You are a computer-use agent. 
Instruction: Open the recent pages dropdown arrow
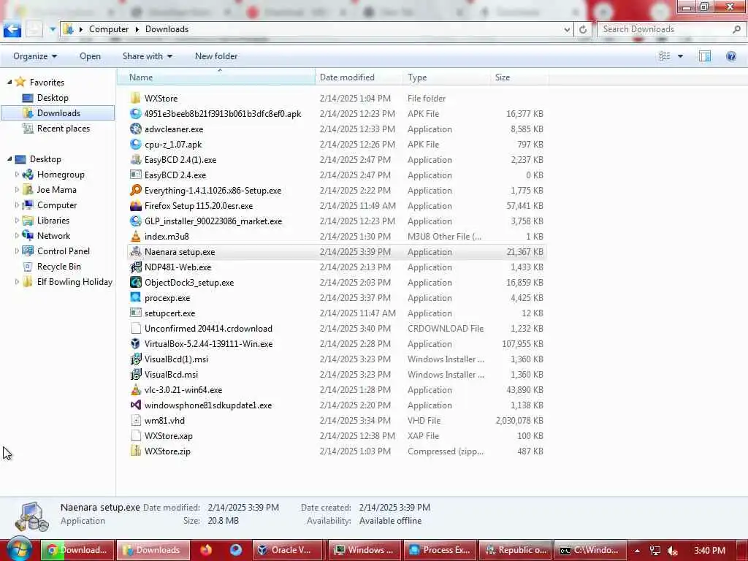(53, 29)
